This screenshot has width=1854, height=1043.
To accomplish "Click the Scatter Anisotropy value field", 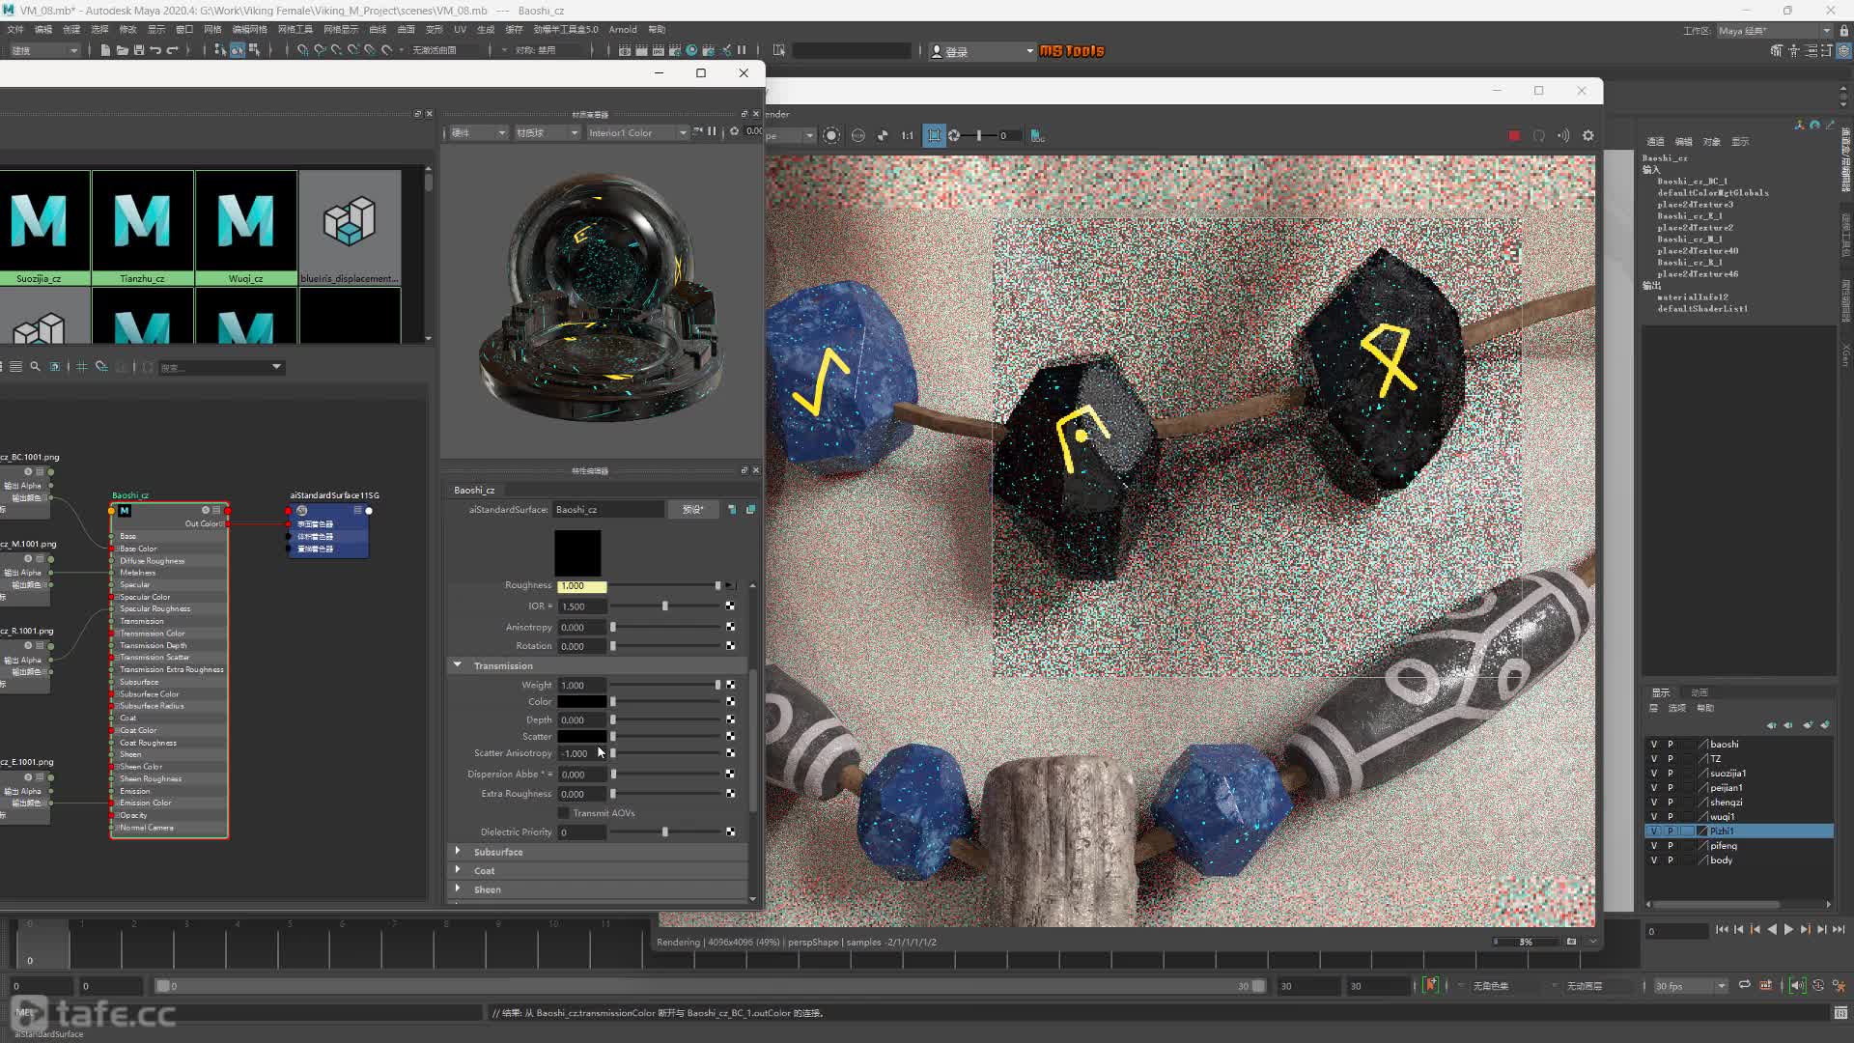I will 581,753.
